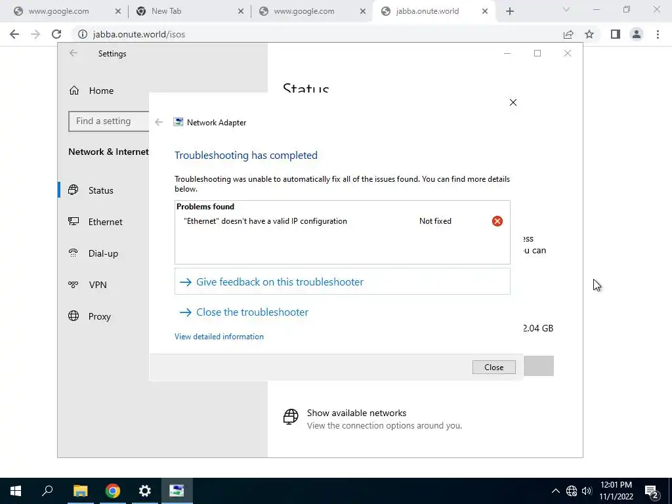Click the VPN sidebar icon
This screenshot has width=672, height=504.
(x=73, y=284)
